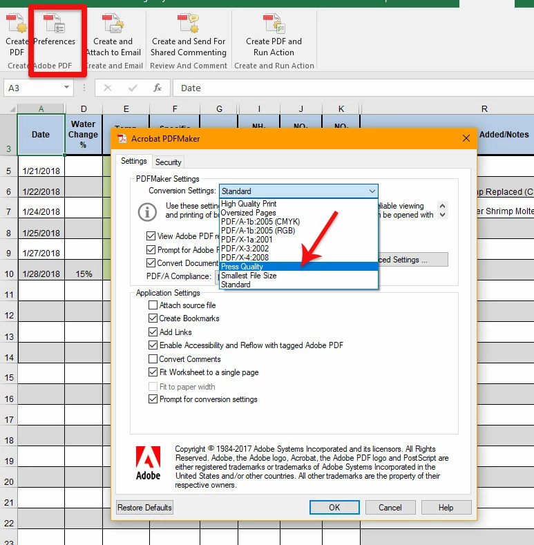The image size is (534, 545).
Task: Select PDF/A-1b:2005 (CMYK) option
Action: [x=298, y=222]
